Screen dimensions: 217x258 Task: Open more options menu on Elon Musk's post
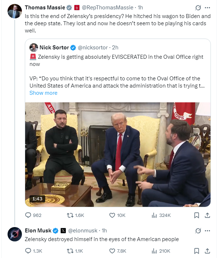208,231
